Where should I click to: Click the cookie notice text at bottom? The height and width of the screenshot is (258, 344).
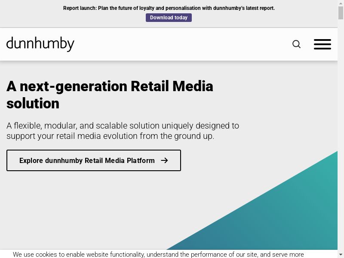pos(158,255)
